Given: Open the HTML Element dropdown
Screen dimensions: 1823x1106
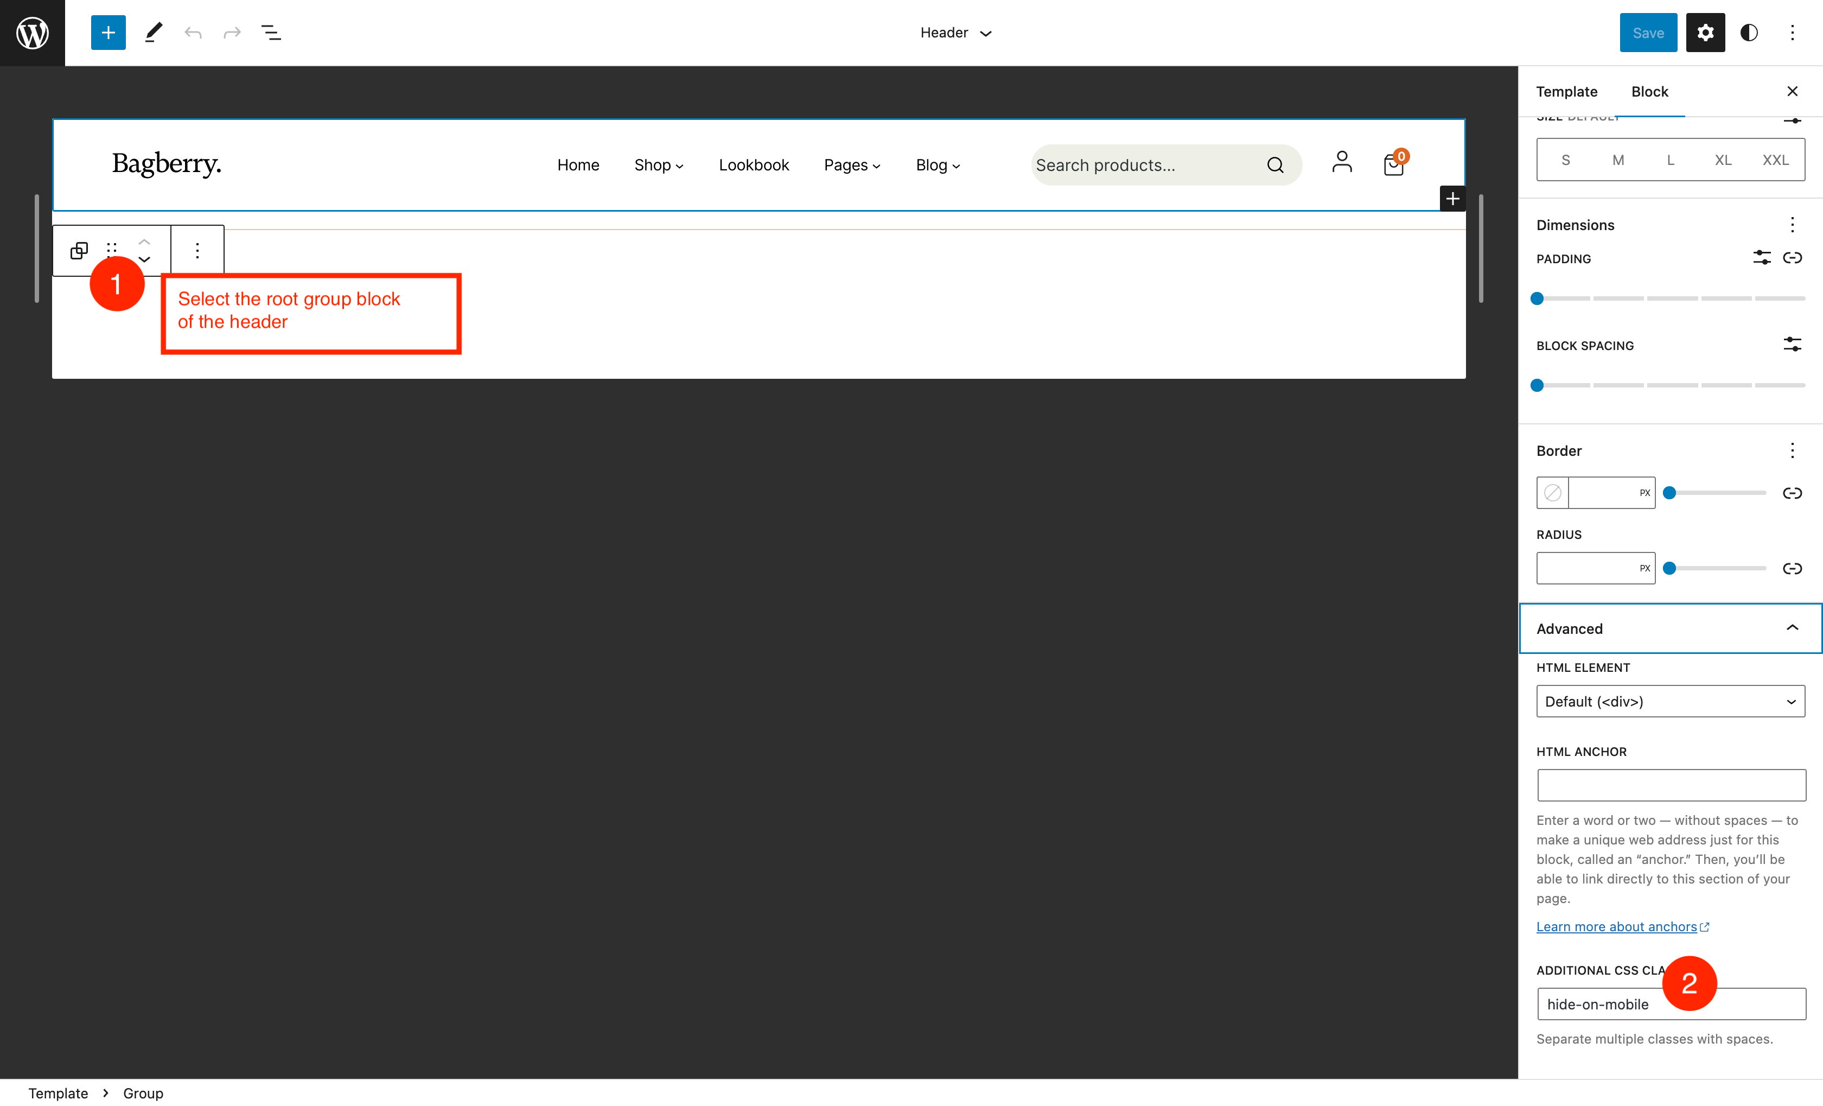Looking at the screenshot, I should tap(1670, 701).
